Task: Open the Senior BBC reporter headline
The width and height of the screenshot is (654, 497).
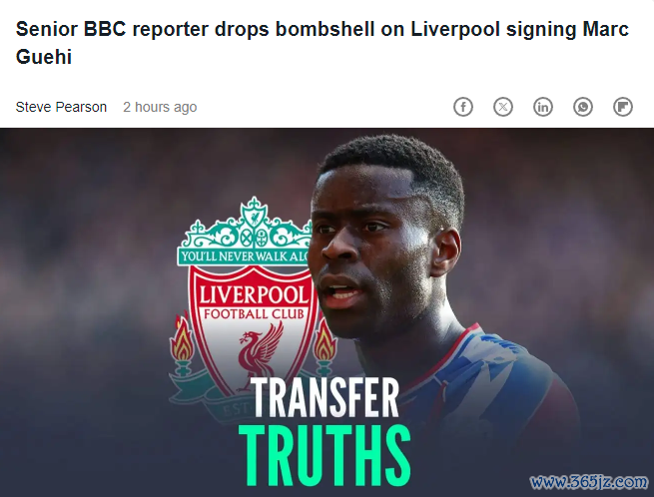Action: 322,43
